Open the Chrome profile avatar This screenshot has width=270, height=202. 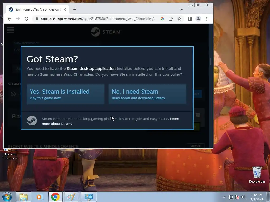198,19
